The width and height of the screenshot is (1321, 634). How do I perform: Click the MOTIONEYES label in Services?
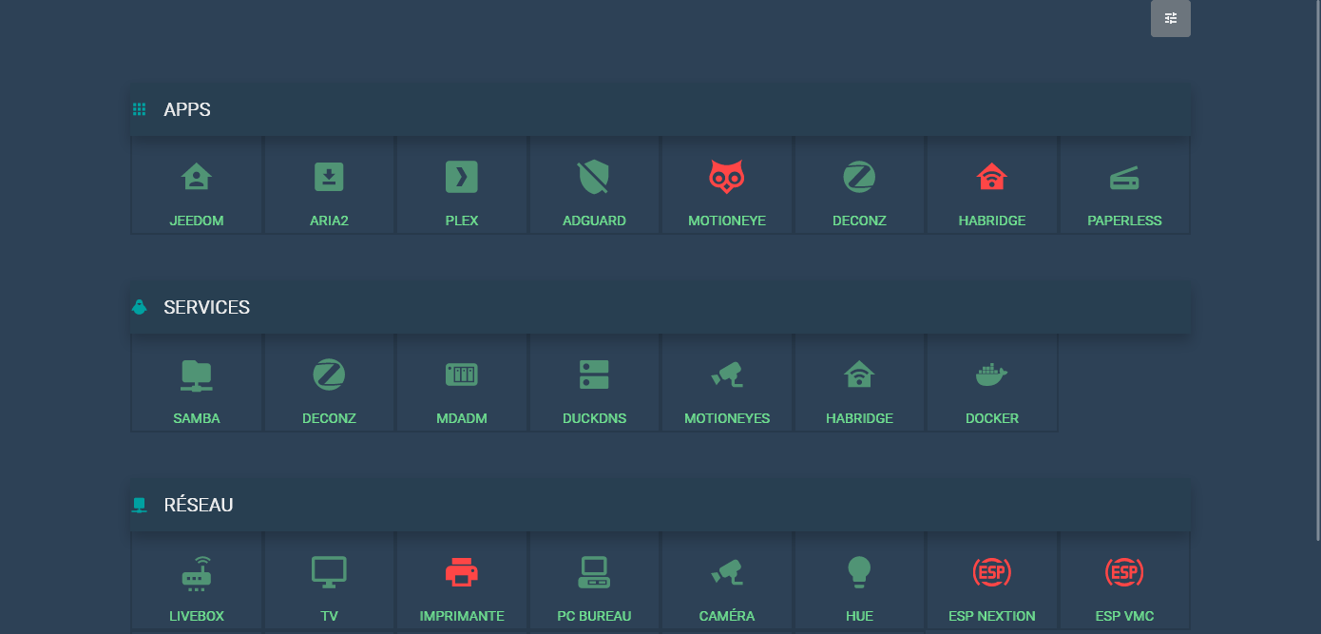[x=727, y=418]
